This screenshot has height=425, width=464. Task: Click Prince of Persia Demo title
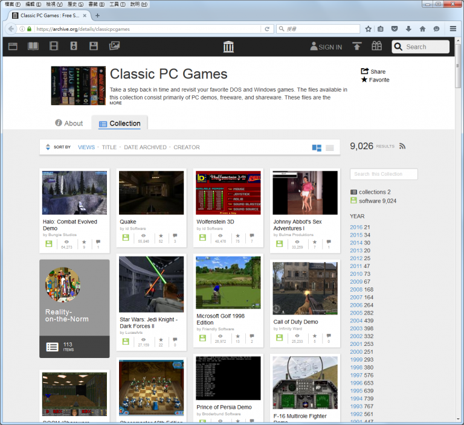click(224, 407)
